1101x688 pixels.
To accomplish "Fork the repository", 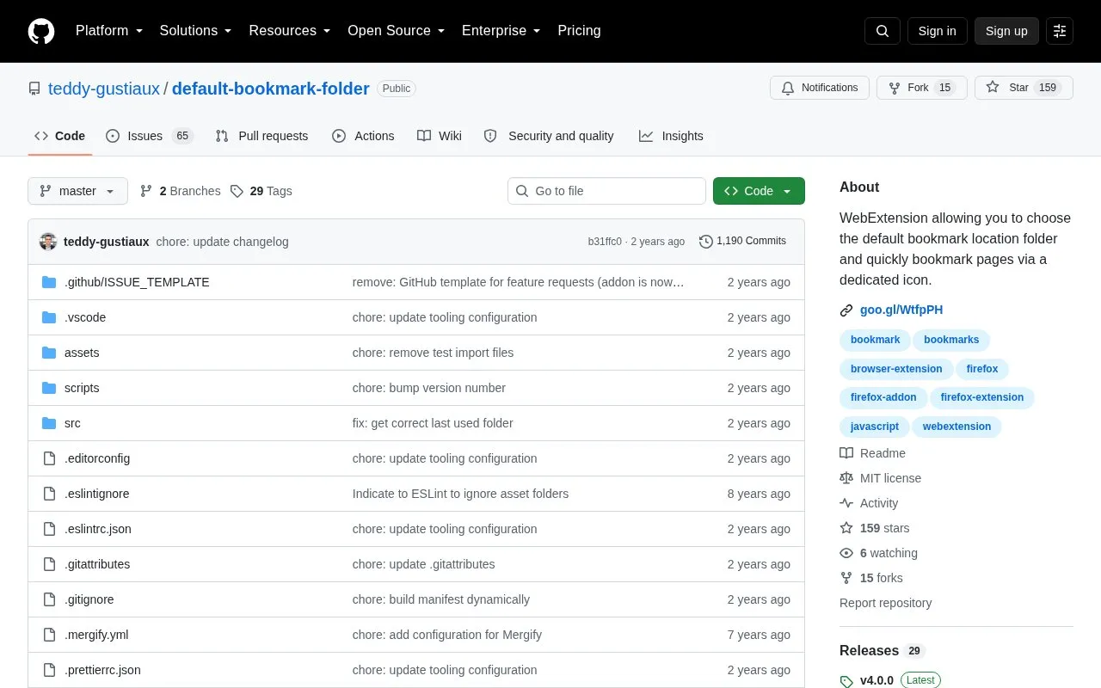I will pos(922,88).
